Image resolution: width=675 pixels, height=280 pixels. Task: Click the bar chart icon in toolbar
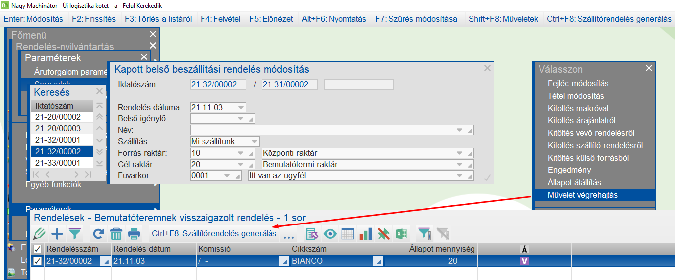click(x=366, y=234)
